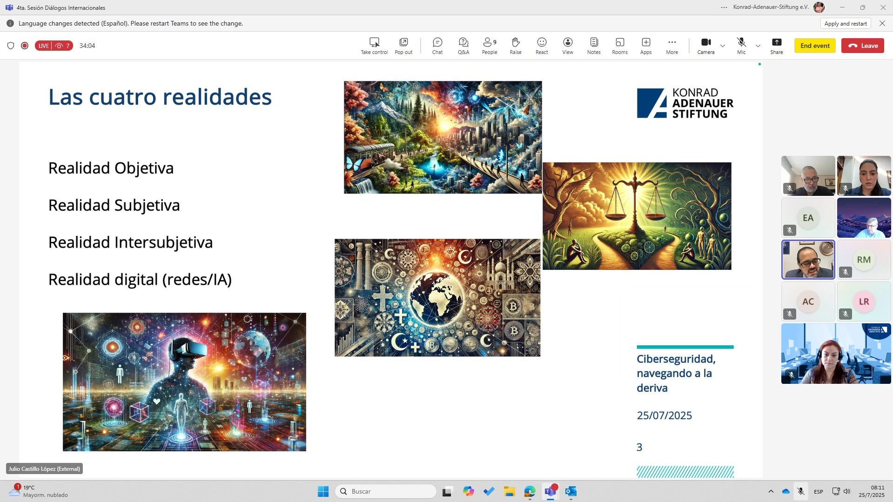Open the More actions menu

[x=671, y=46]
